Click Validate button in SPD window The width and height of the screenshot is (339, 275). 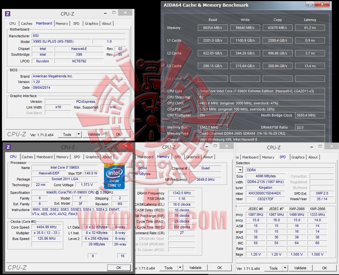300,268
